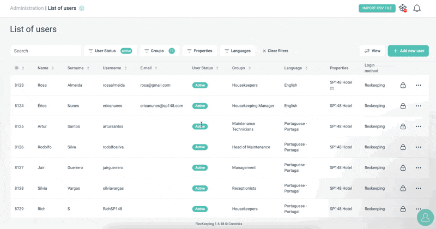Clear all filters
This screenshot has width=436, height=229.
275,51
